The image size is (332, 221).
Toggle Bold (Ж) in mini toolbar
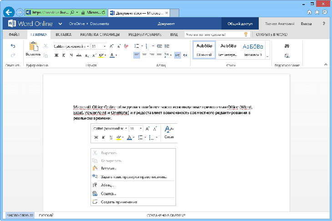pyautogui.click(x=96, y=137)
